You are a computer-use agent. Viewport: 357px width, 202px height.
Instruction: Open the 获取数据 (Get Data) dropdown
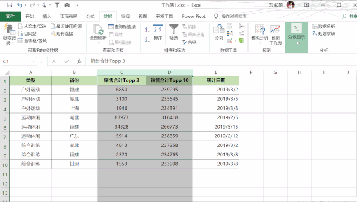[9, 35]
